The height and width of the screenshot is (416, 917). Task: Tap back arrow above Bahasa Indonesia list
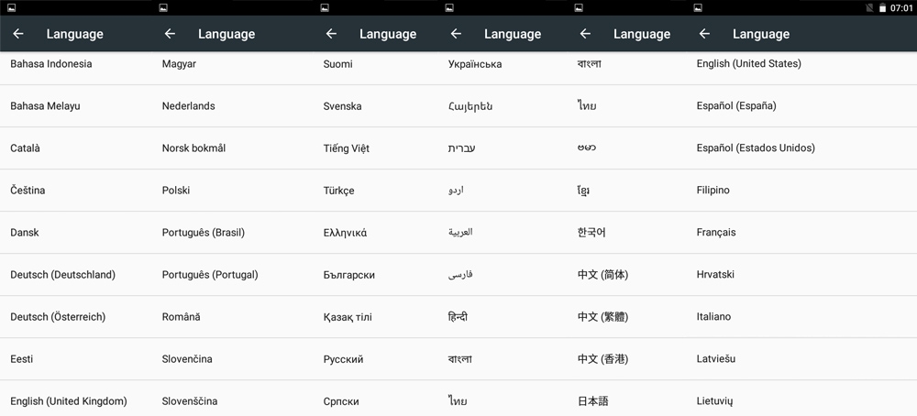pyautogui.click(x=18, y=34)
